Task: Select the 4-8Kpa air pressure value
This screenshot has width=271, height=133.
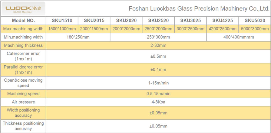Action: point(158,102)
